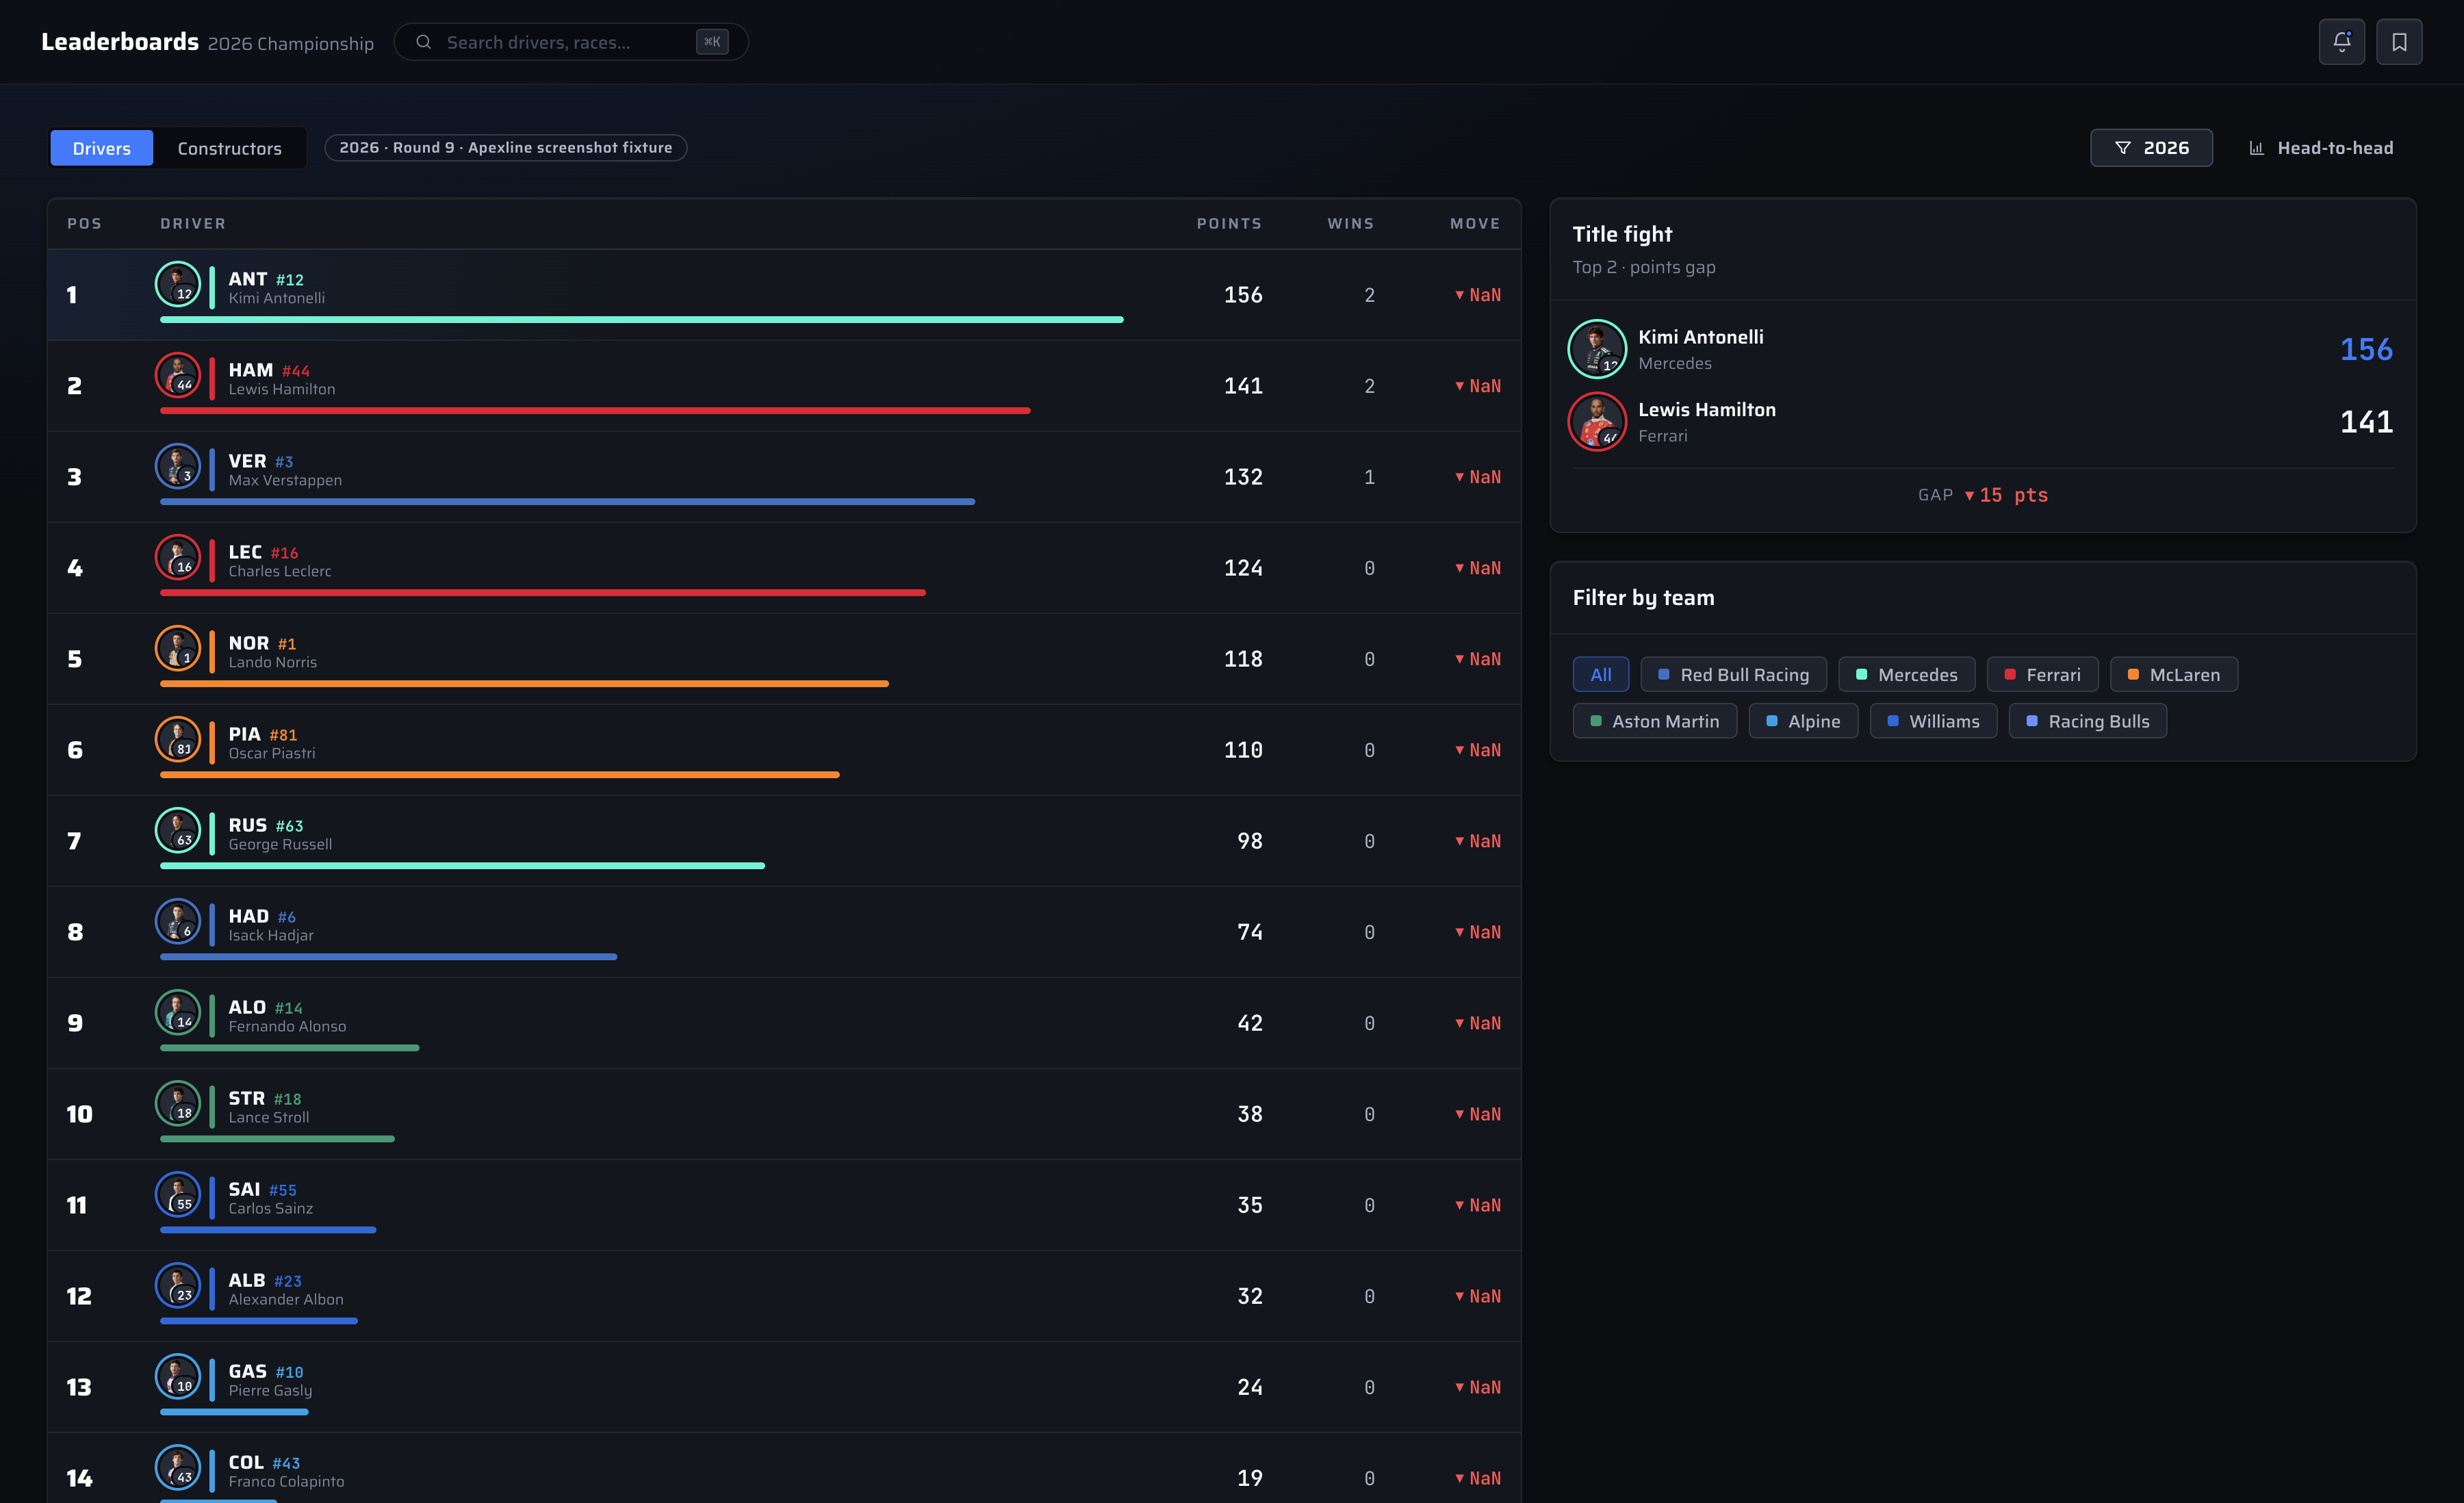
Task: Click Charles Leclerc's driver avatar
Action: pos(178,557)
